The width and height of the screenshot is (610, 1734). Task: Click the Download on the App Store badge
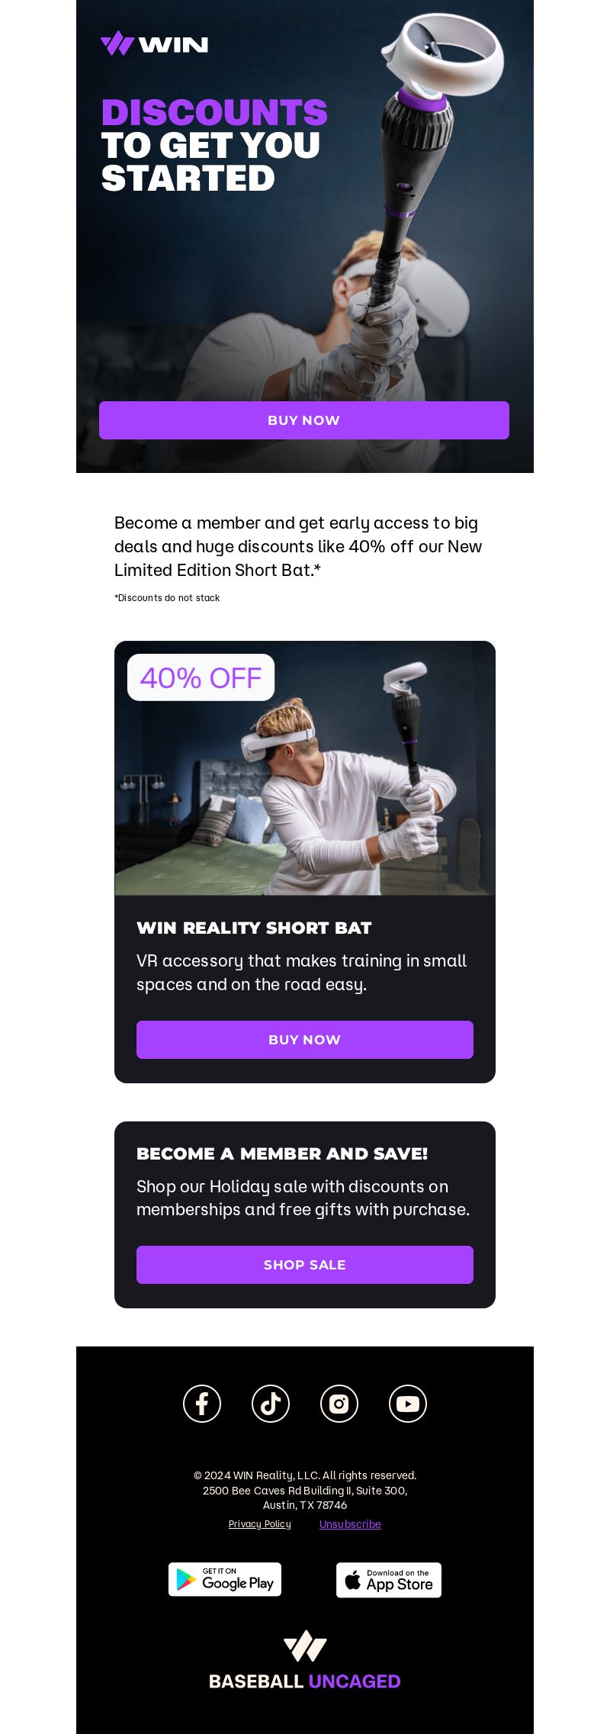389,1580
